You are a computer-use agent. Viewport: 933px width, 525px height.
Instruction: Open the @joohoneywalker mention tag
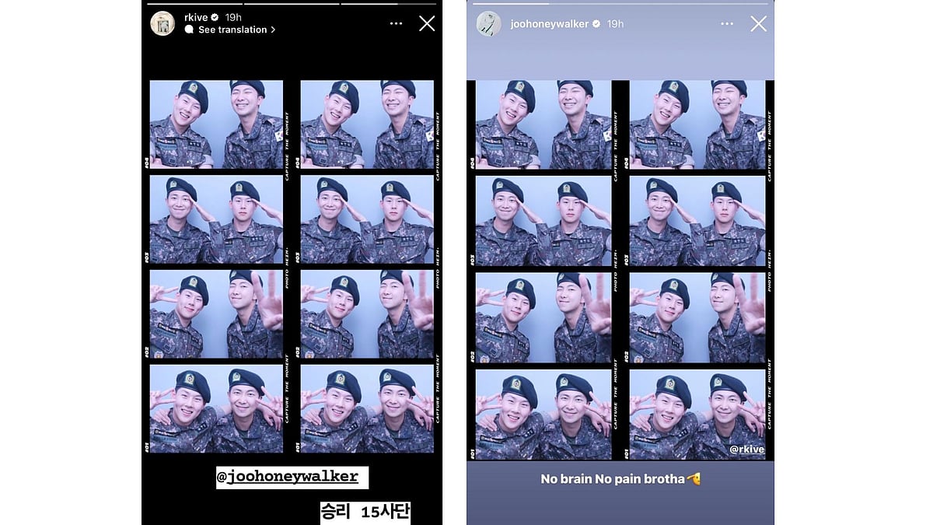292,477
